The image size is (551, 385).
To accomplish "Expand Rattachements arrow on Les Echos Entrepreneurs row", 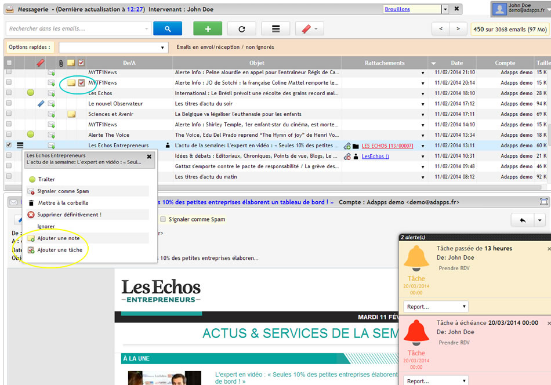I will 423,146.
